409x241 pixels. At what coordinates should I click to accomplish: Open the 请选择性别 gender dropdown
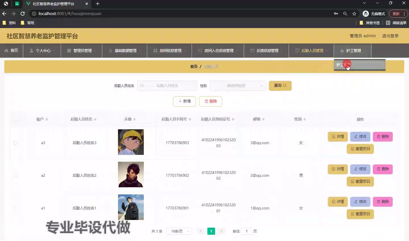pyautogui.click(x=238, y=86)
